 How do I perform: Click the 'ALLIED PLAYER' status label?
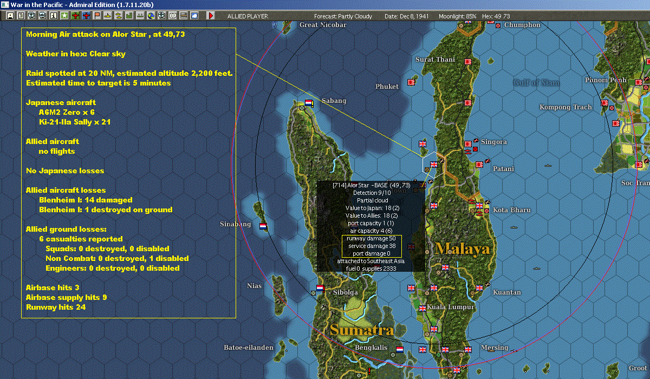click(x=248, y=16)
